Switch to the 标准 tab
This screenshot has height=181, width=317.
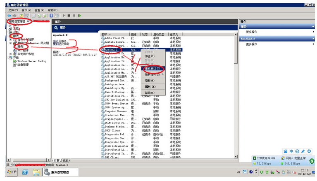[65, 161]
